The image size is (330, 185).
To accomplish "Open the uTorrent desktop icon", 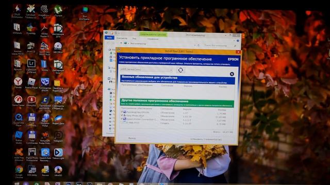I will point(58,11).
